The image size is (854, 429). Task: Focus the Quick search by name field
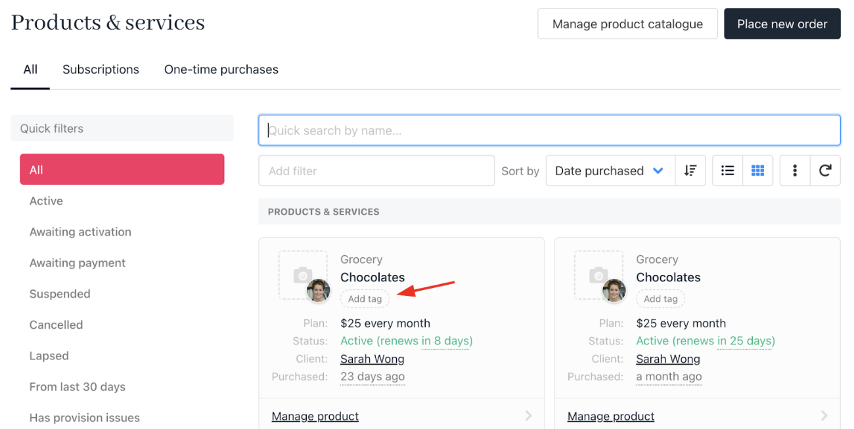549,131
